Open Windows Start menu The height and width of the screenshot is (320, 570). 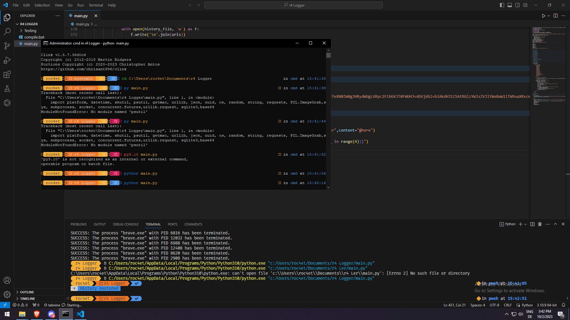[x=7, y=314]
